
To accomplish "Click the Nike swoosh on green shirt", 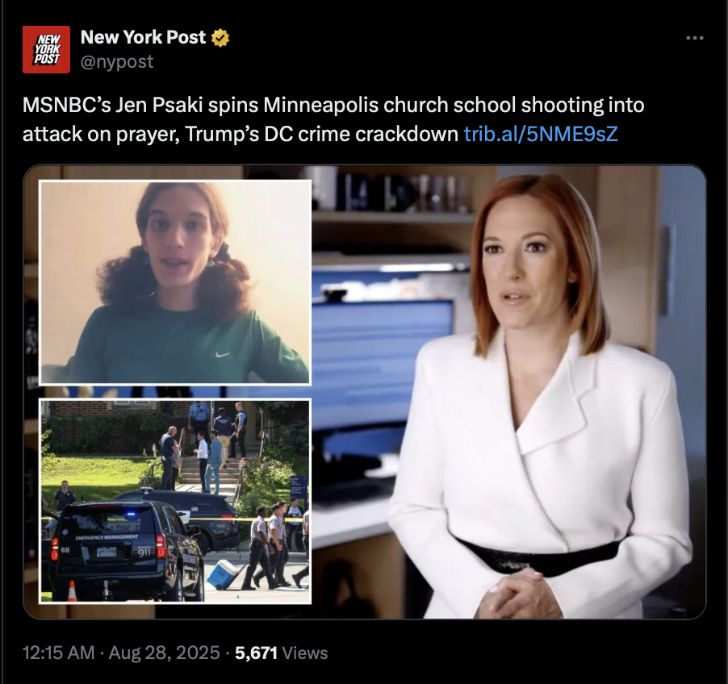I will (x=223, y=355).
